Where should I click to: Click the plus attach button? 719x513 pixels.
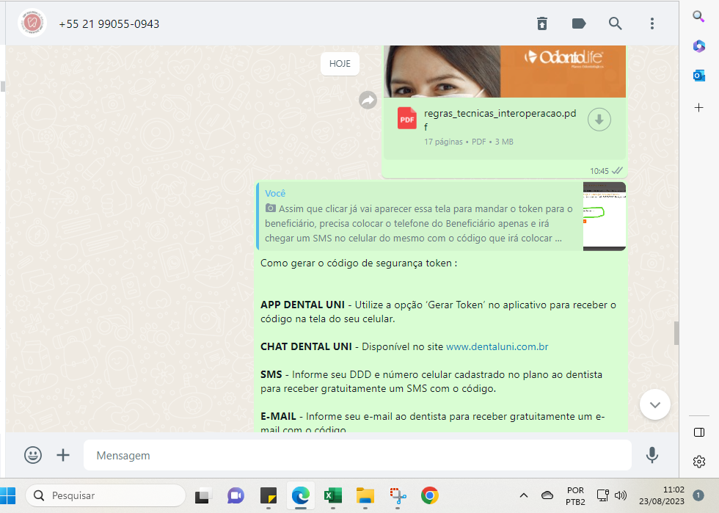pyautogui.click(x=63, y=455)
